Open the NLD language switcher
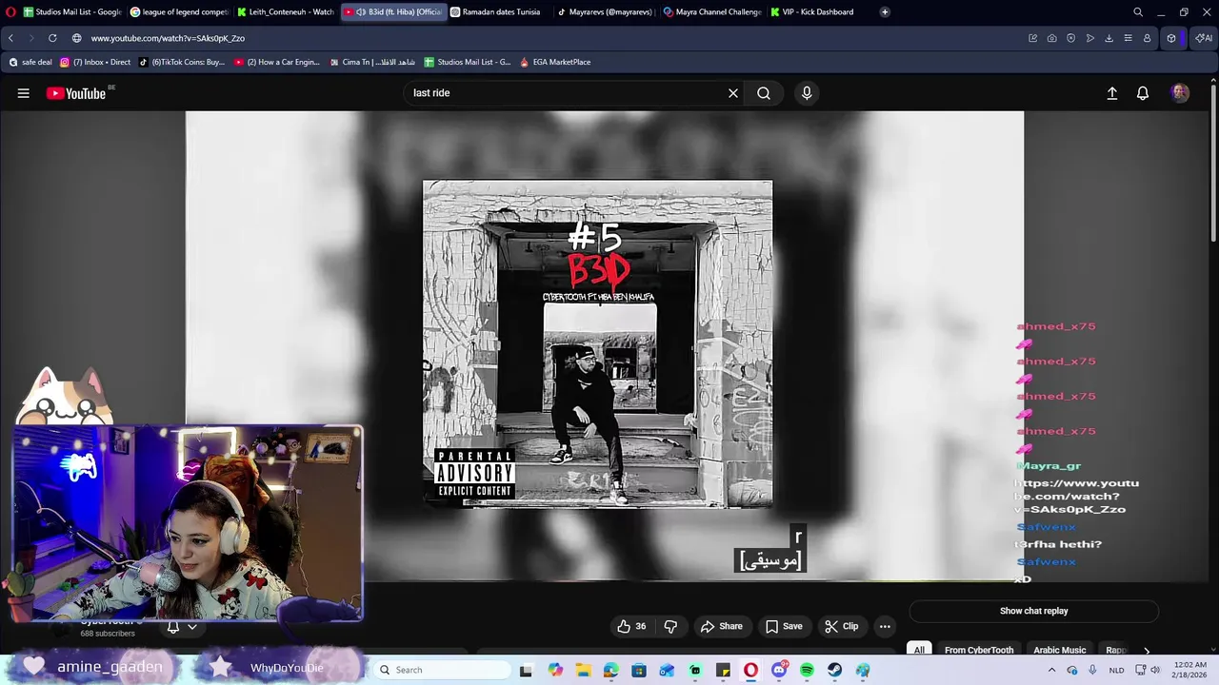Screen dimensions: 1219x685 click(x=1116, y=670)
